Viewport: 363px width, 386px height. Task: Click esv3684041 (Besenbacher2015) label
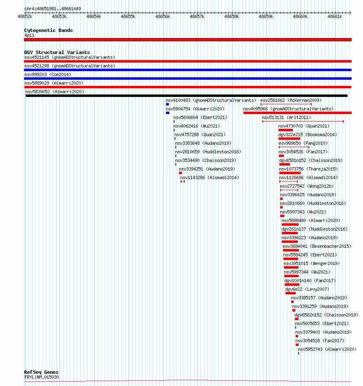pyautogui.click(x=317, y=247)
